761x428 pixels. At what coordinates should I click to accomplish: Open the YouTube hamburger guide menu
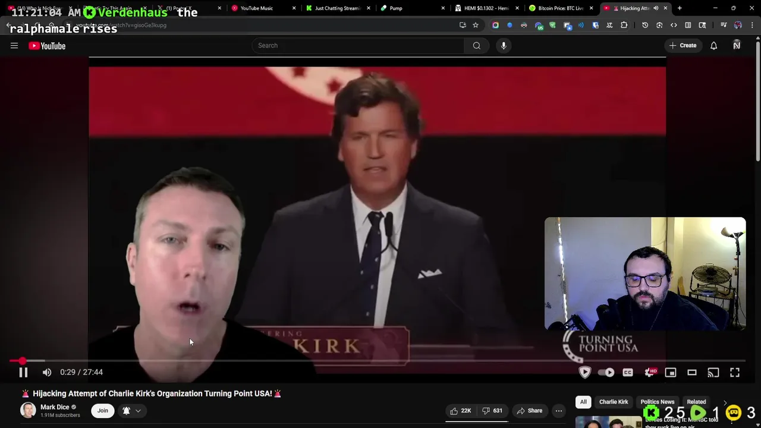coord(14,46)
